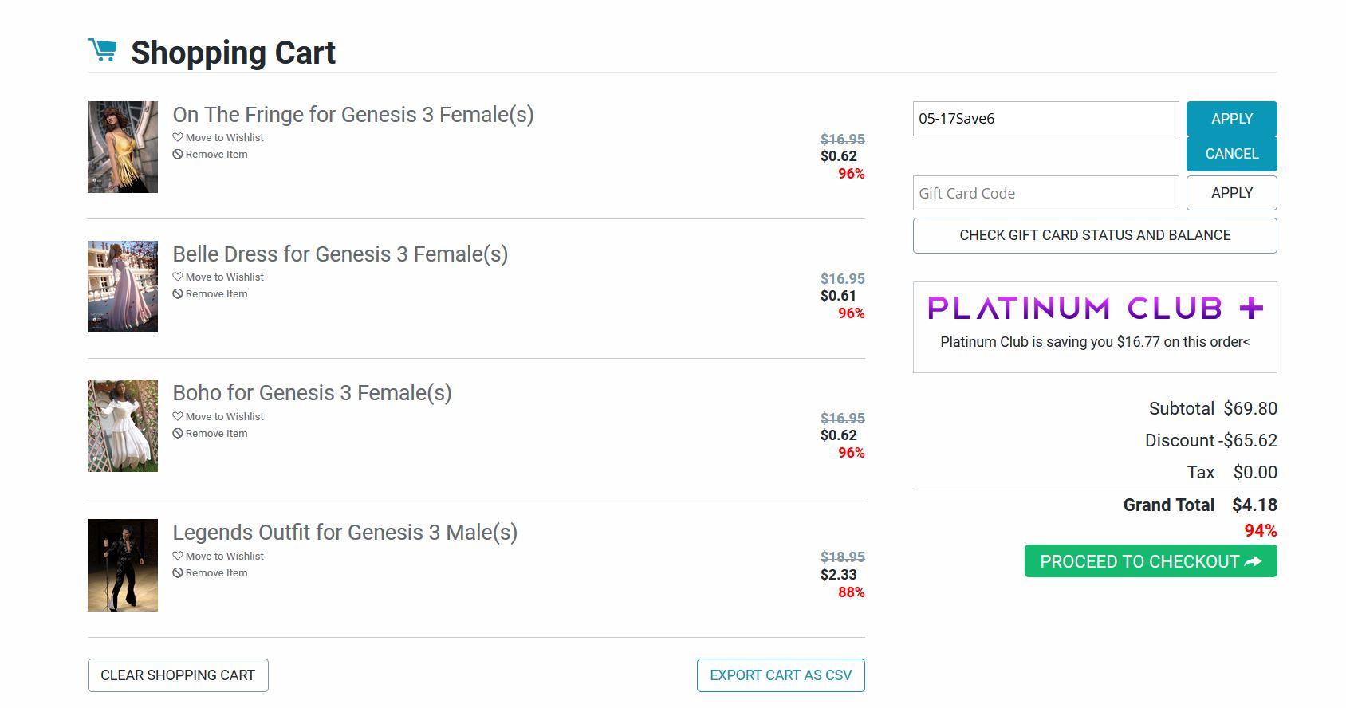Click remove icon for Legends Outfit
This screenshot has width=1346, height=708.
coord(178,573)
